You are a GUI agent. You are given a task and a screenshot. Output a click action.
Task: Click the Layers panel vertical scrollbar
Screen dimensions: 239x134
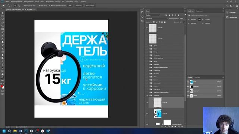(x=185, y=68)
